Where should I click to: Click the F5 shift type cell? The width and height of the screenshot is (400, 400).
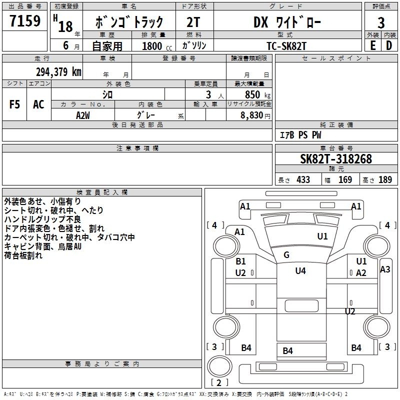(15, 104)
